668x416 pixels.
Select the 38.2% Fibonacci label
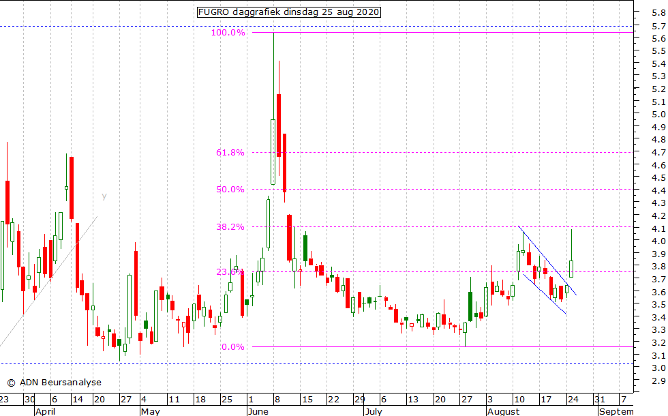230,226
